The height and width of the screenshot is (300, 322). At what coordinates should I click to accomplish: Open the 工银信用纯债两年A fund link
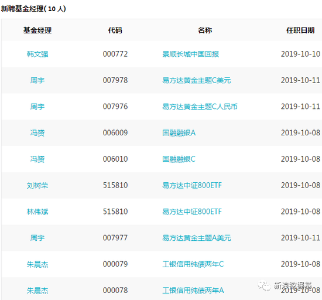[x=193, y=291]
